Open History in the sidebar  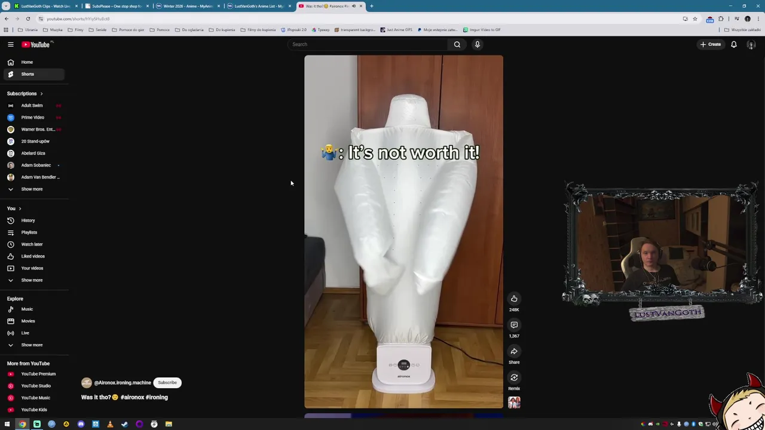click(x=34, y=220)
